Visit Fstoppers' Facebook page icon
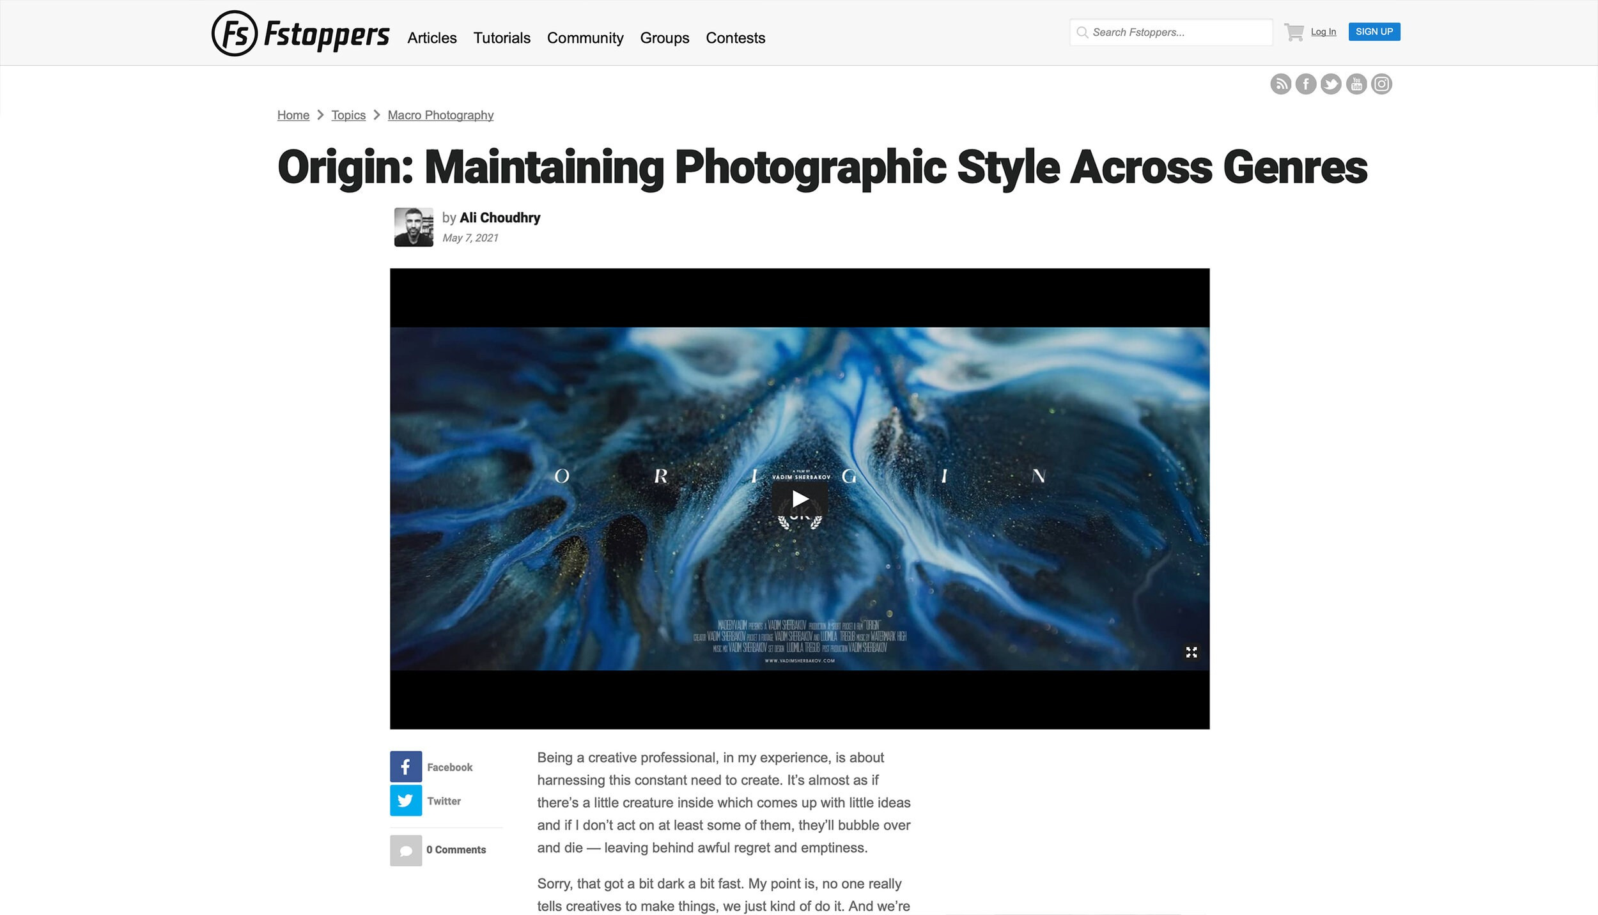Screen dimensions: 1598x915 [x=1306, y=83]
